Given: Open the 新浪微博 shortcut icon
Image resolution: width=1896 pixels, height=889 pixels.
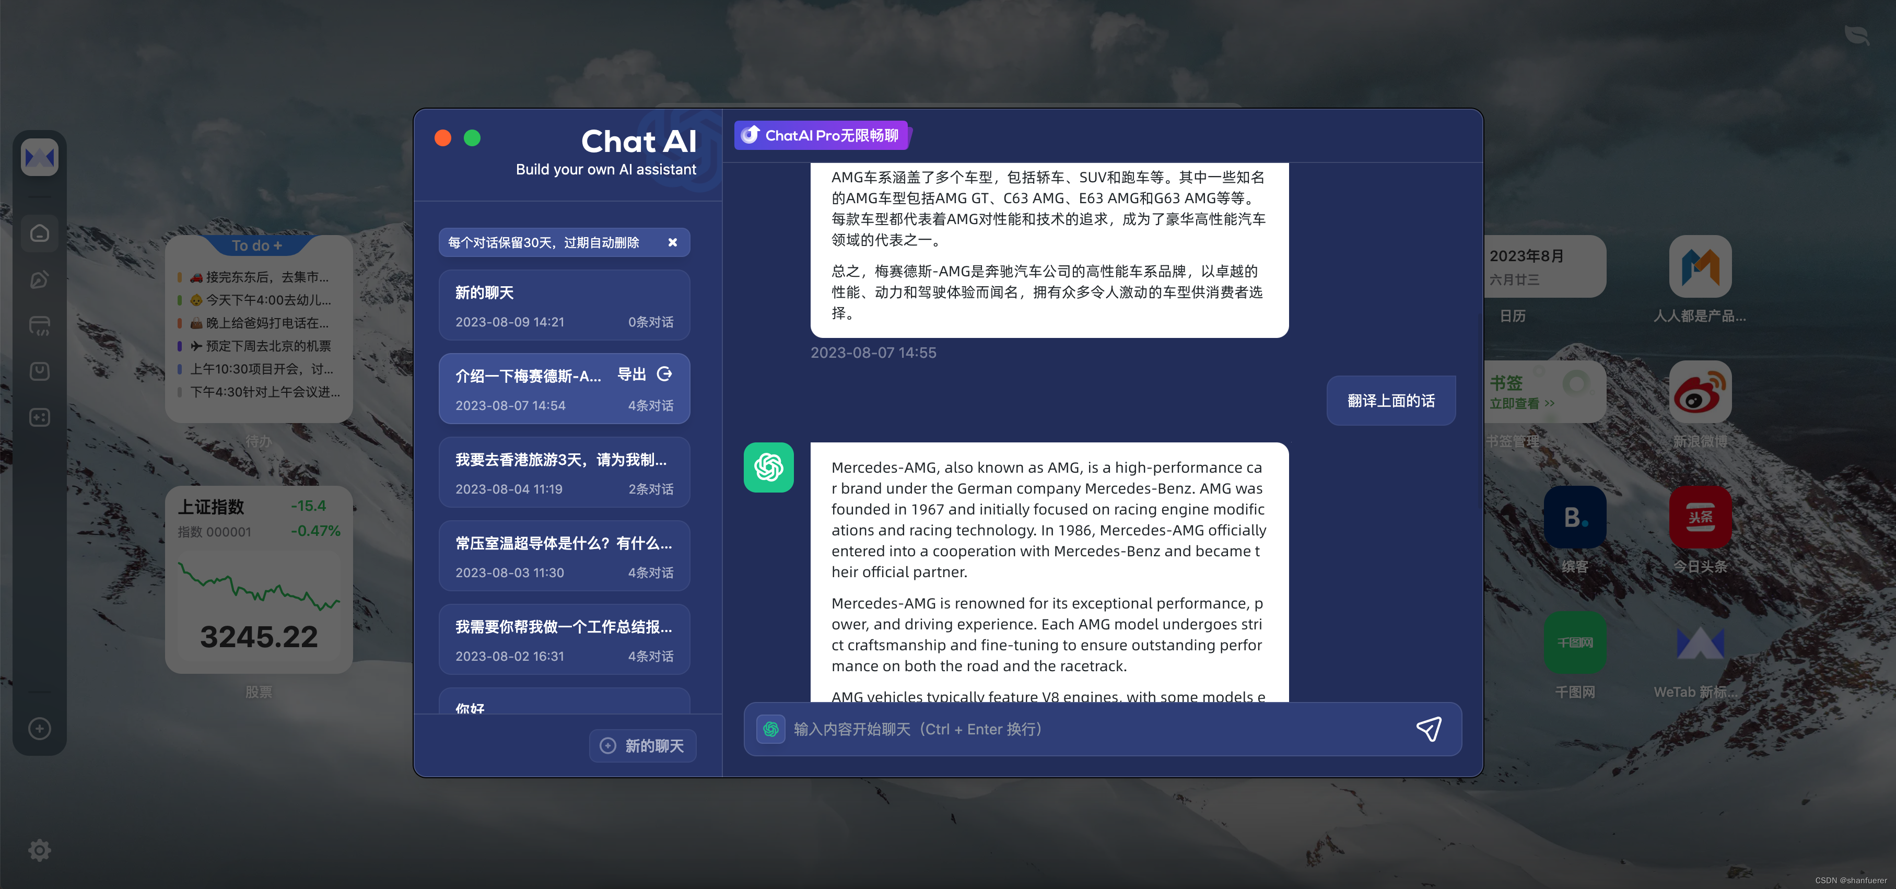Looking at the screenshot, I should tap(1700, 392).
